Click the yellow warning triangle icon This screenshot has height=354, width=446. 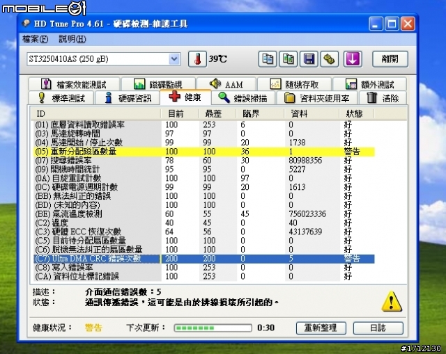click(x=392, y=301)
